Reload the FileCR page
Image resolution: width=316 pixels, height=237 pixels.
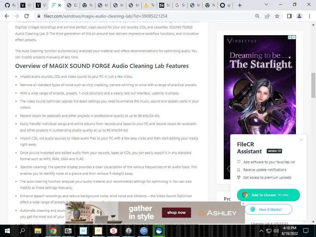[x=27, y=16]
